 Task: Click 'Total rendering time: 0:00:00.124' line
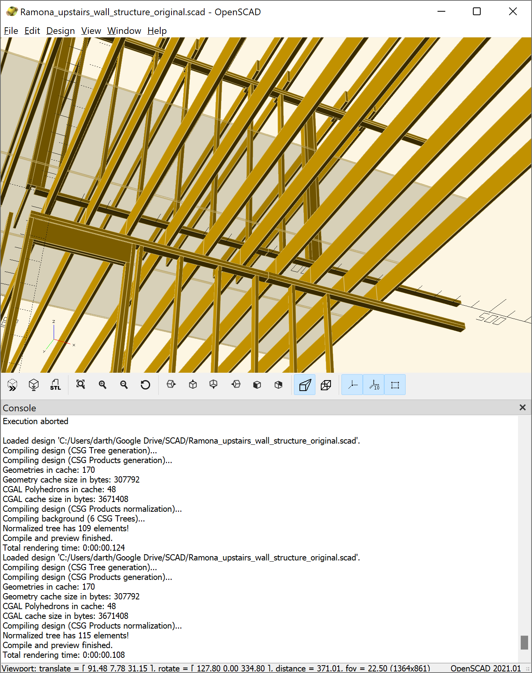[x=64, y=548]
